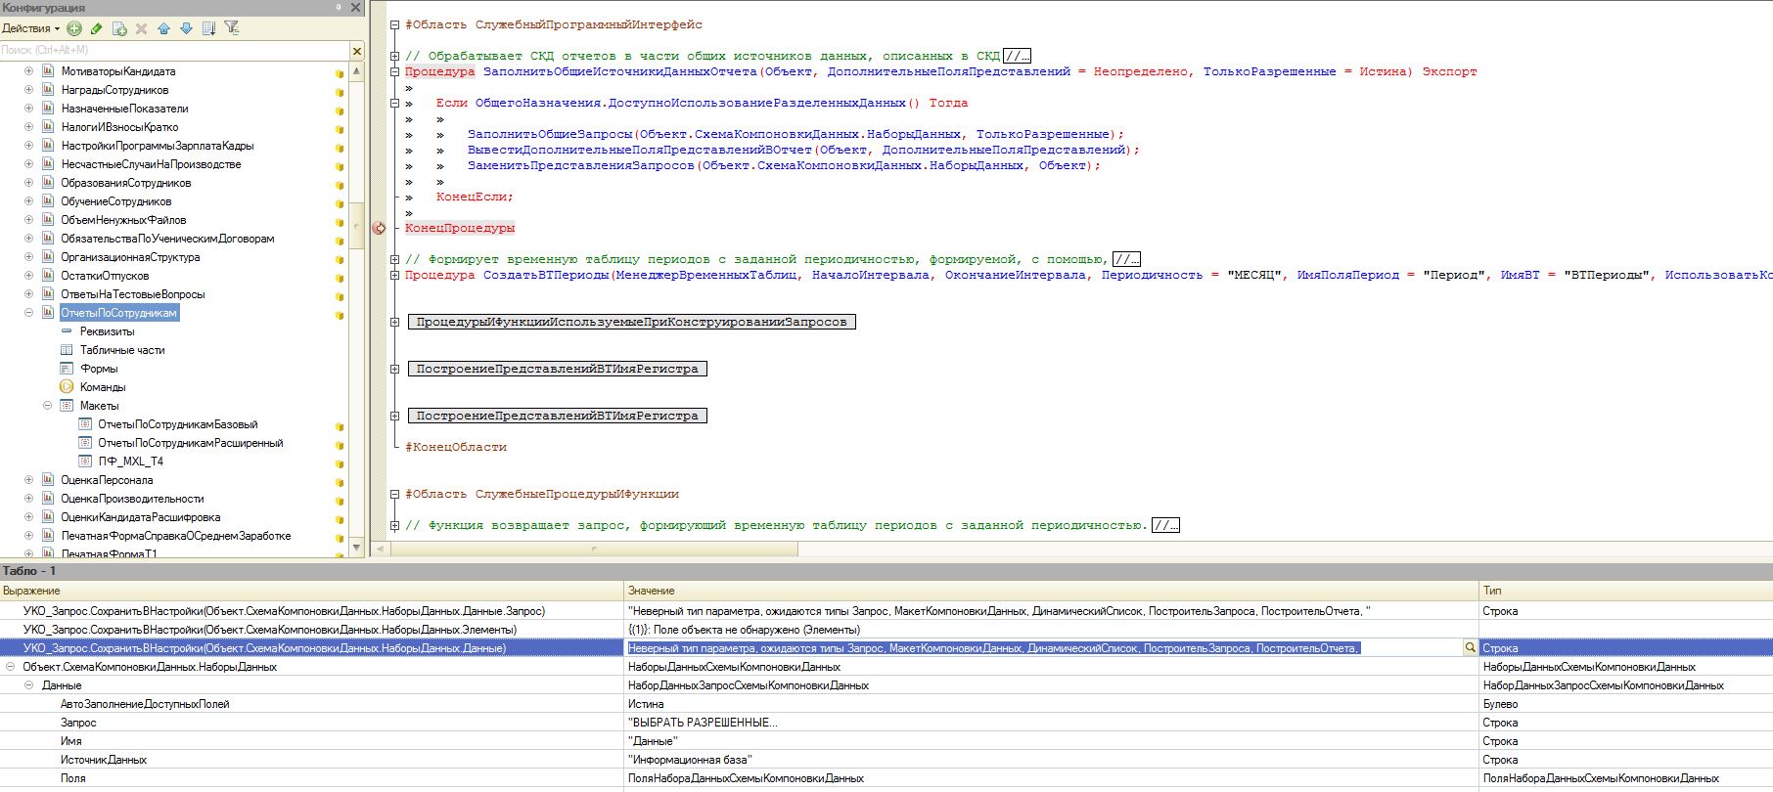Click the Формы node icon
This screenshot has height=792, width=1773.
click(67, 369)
